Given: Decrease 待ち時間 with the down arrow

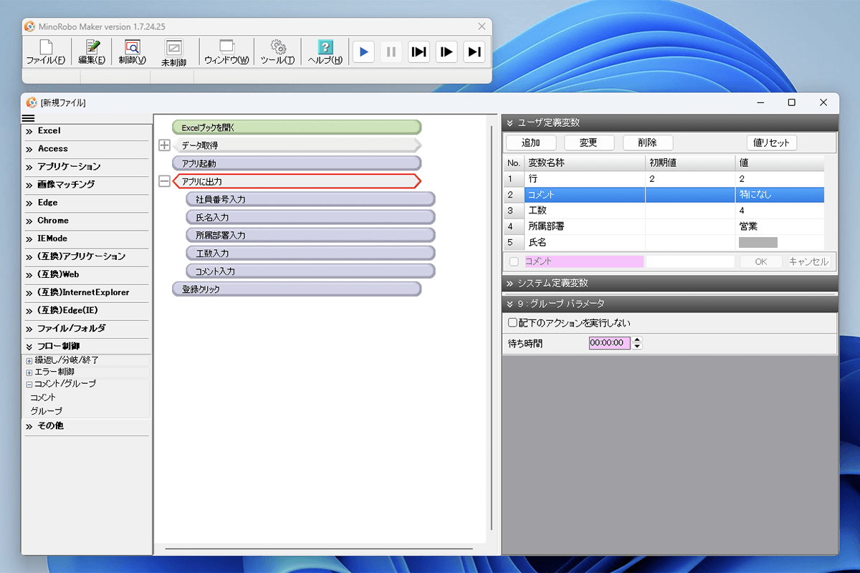Looking at the screenshot, I should pyautogui.click(x=637, y=347).
